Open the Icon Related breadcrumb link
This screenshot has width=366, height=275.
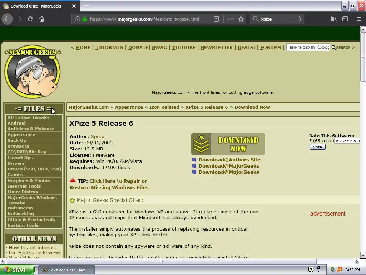pos(164,107)
